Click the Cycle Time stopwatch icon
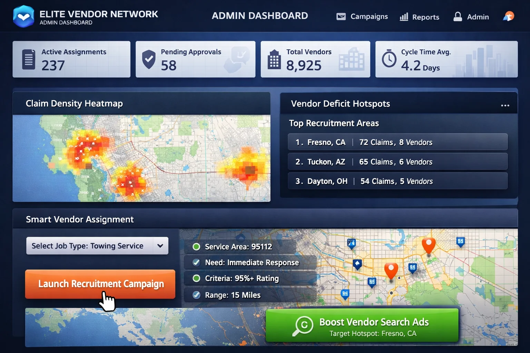Screen dimensions: 530x353 (389, 59)
